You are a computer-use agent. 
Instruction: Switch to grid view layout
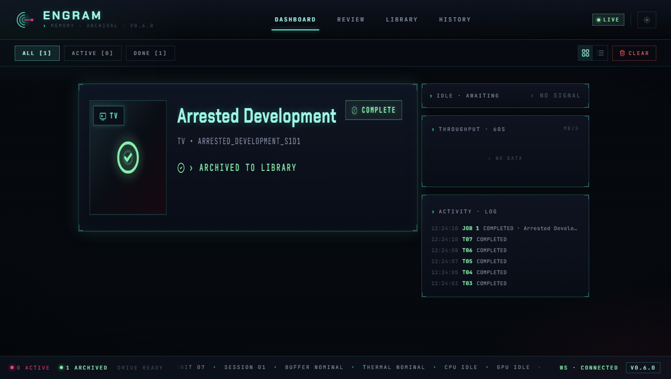coord(586,53)
